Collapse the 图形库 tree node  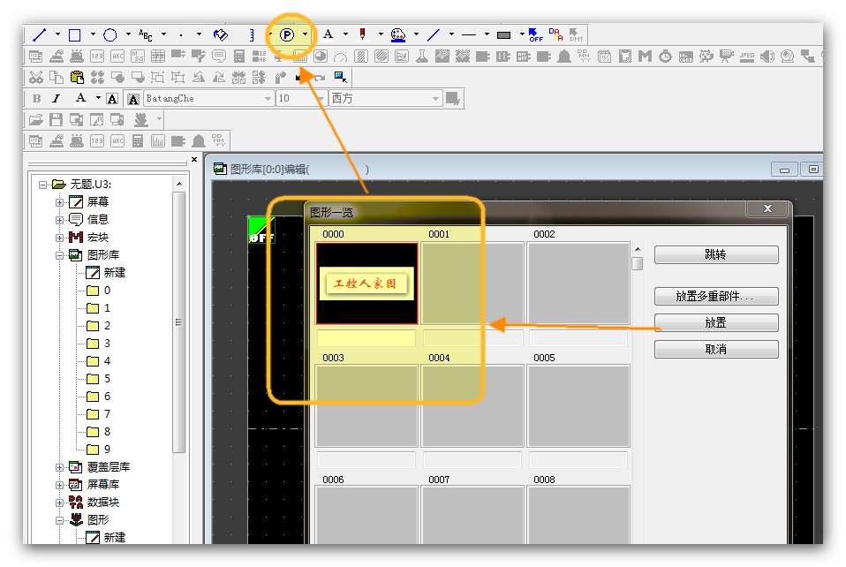click(60, 255)
